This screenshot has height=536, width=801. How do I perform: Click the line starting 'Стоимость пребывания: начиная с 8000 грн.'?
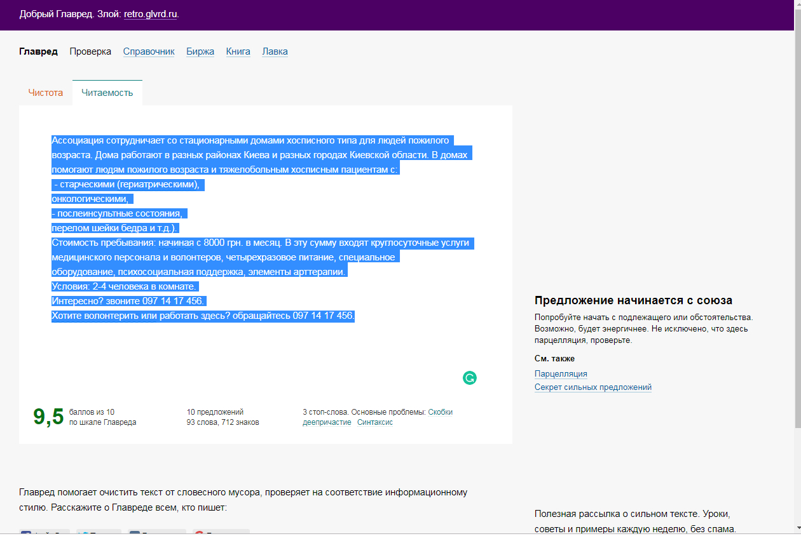click(263, 243)
